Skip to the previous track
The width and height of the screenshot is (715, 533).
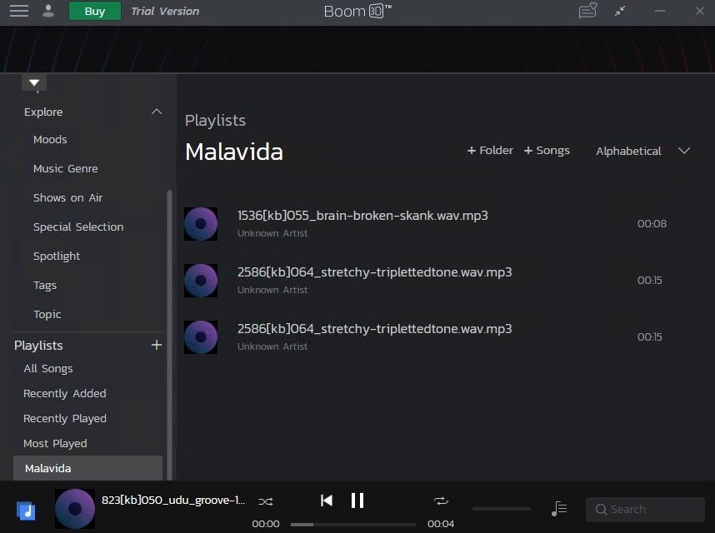pyautogui.click(x=327, y=501)
